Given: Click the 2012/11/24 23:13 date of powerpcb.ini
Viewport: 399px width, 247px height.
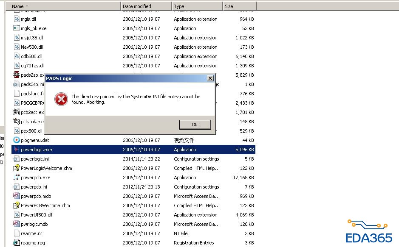Looking at the screenshot, I should click(x=141, y=187).
